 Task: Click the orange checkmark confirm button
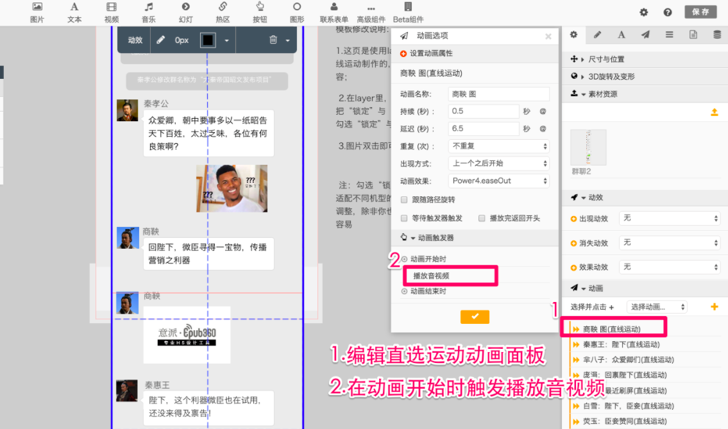pos(475,317)
